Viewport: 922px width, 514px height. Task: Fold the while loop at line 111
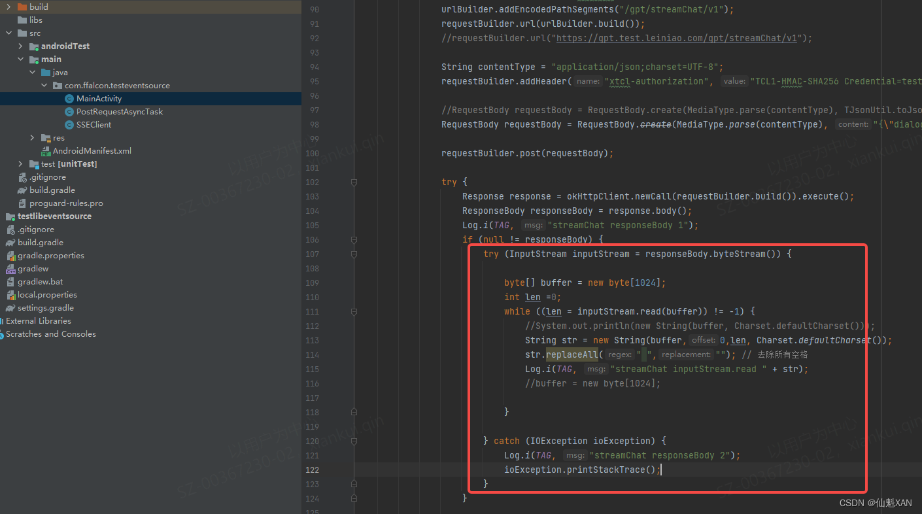354,312
